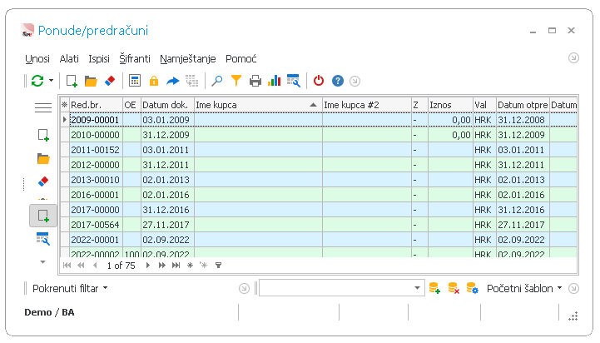The height and width of the screenshot is (343, 600).
Task: Click the blue forward arrow icon
Action: tap(173, 81)
